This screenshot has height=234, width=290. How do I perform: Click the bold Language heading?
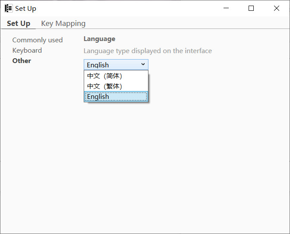99,39
